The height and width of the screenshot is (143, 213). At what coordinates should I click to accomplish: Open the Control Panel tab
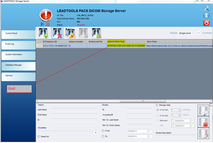click(x=18, y=34)
